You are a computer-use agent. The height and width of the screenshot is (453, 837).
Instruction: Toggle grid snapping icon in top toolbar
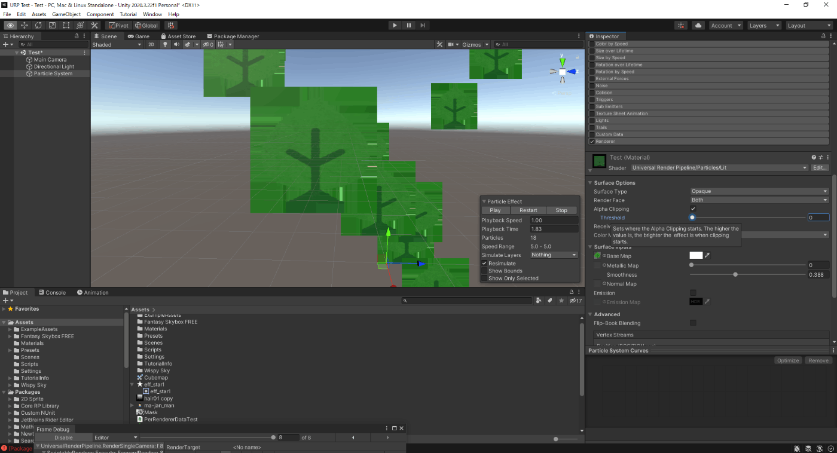(171, 26)
